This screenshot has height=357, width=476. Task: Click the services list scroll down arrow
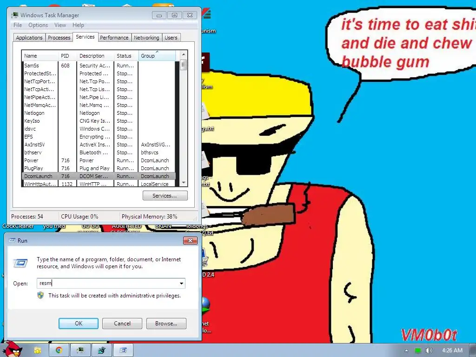tap(183, 183)
